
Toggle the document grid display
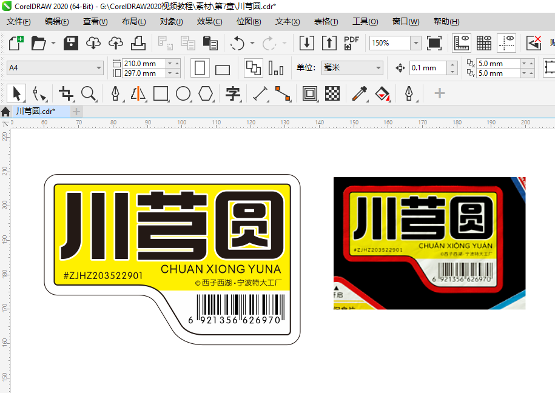(484, 42)
